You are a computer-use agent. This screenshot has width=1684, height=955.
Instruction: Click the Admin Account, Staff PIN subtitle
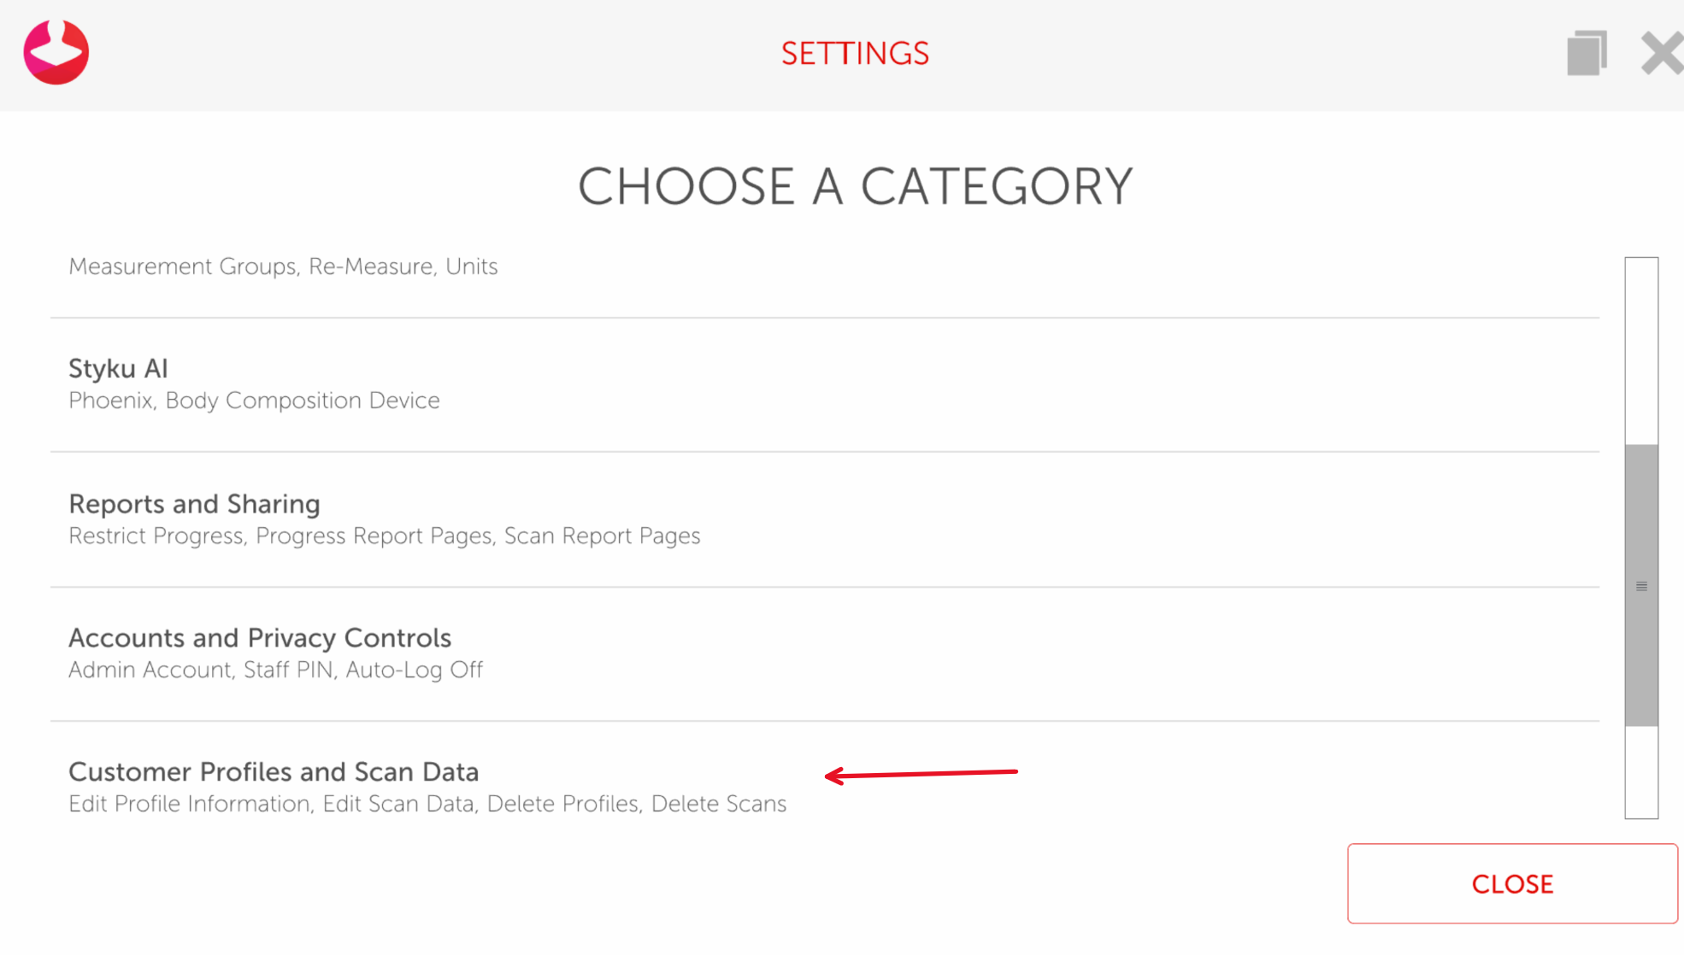[x=275, y=670]
